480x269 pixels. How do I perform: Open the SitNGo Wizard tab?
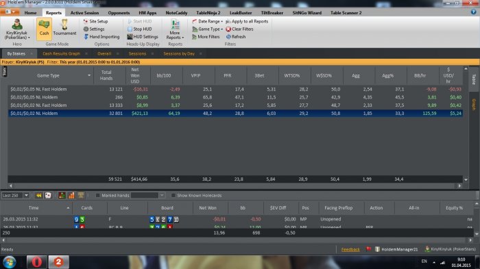pos(307,13)
